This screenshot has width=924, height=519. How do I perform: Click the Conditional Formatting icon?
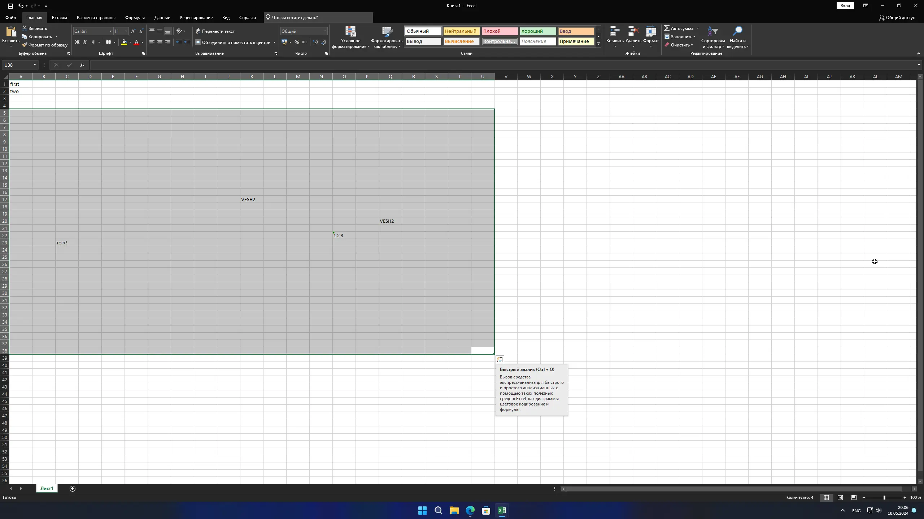(x=350, y=32)
